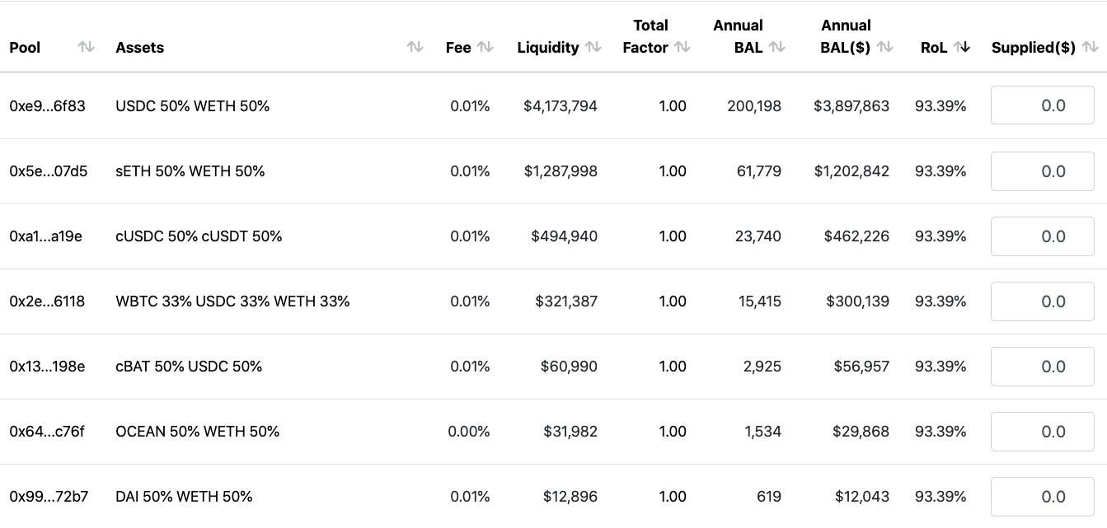
Task: Click the Assets column sort icon
Action: click(x=415, y=48)
